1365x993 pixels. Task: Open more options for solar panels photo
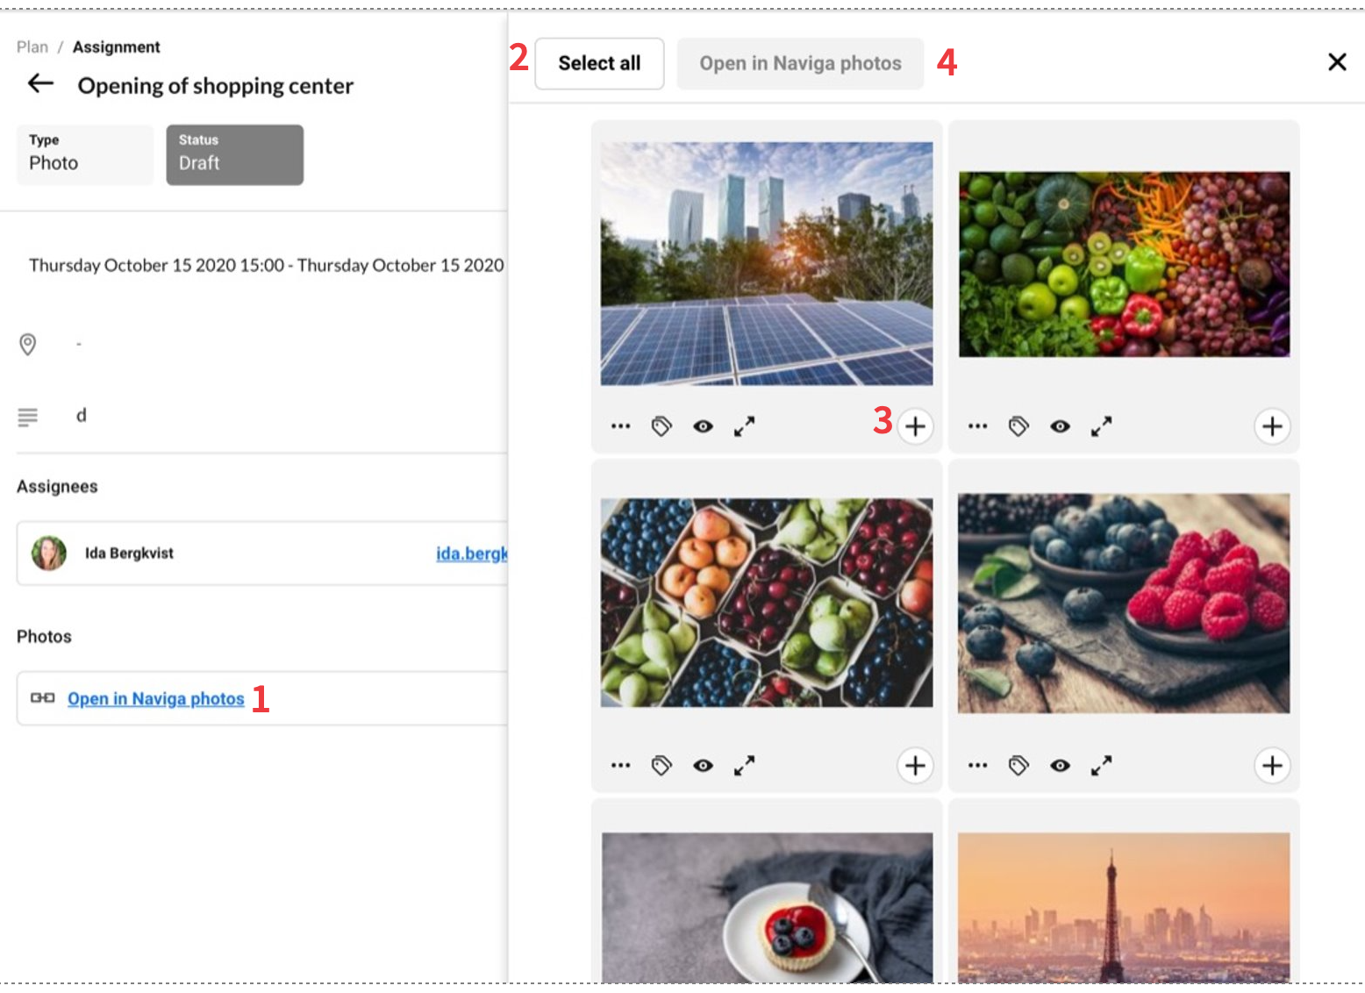(620, 427)
